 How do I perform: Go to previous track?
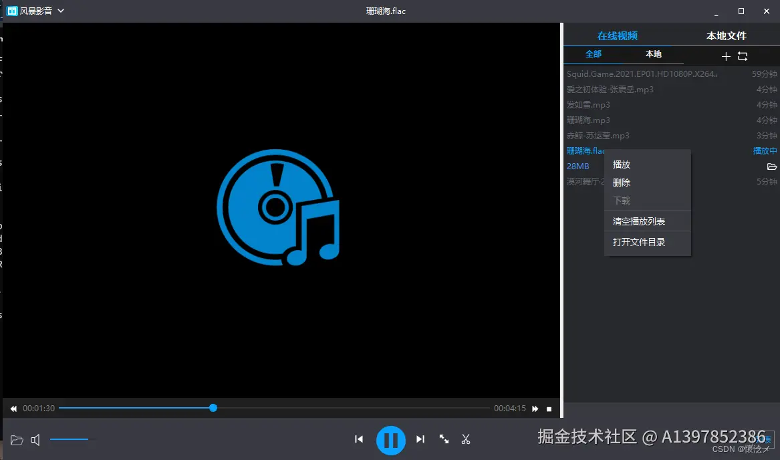(359, 439)
